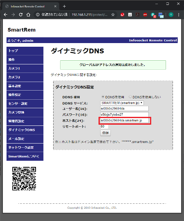Select the 'DDNSを使用しない' radio button

[x=130, y=97]
